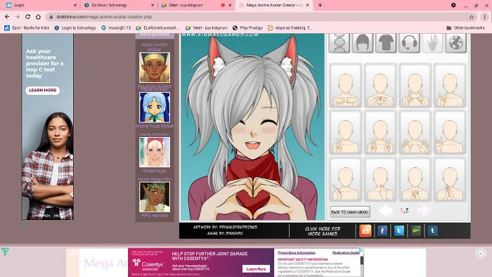This screenshot has width=492, height=277.
Task: Open the RPG Heroine game link
Action: click(x=155, y=216)
